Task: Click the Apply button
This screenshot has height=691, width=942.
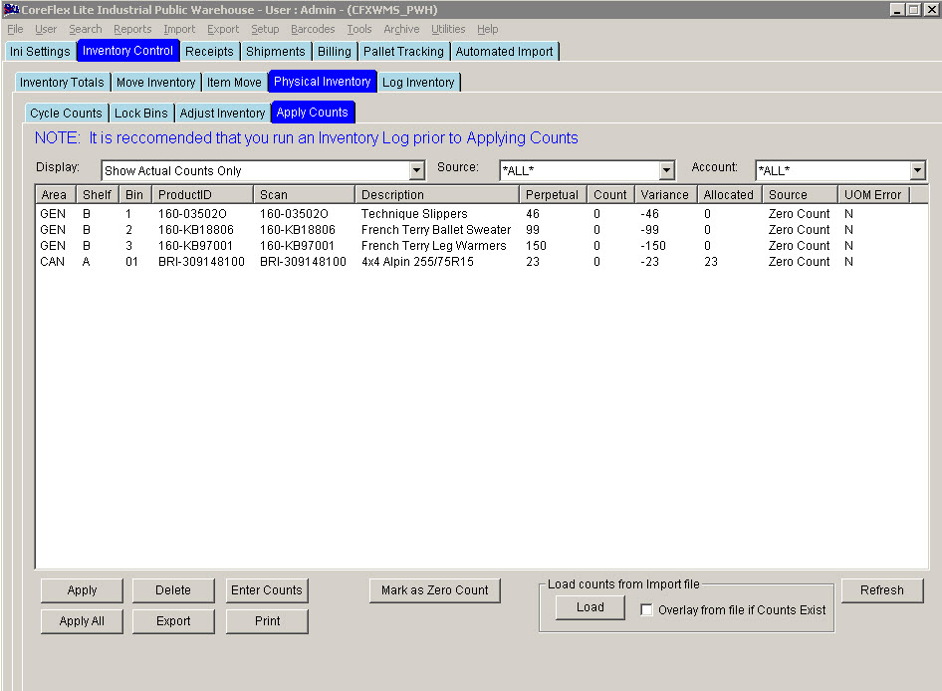Action: (x=82, y=590)
